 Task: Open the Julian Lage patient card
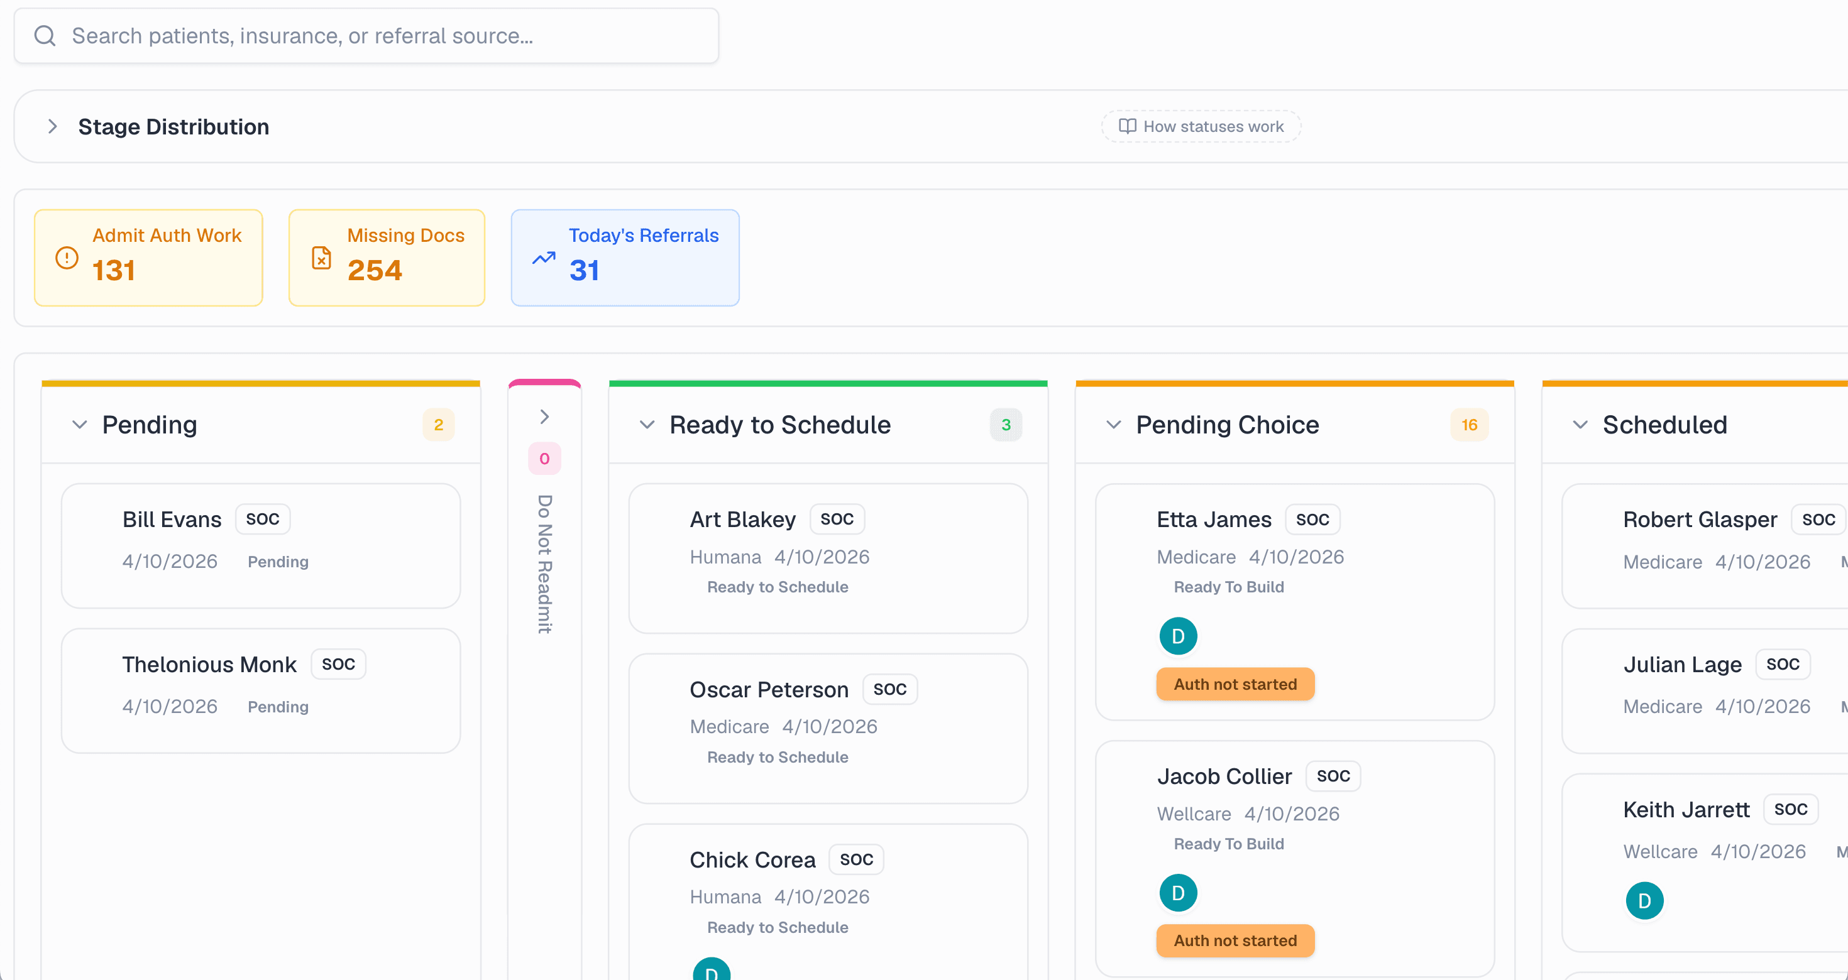pos(1705,691)
